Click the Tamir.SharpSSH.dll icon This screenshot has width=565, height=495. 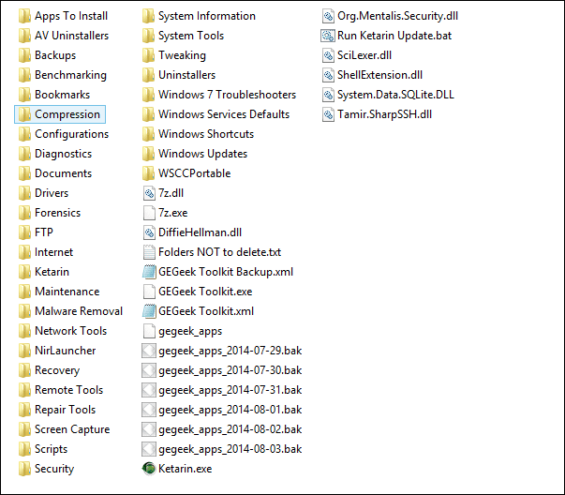pyautogui.click(x=328, y=114)
